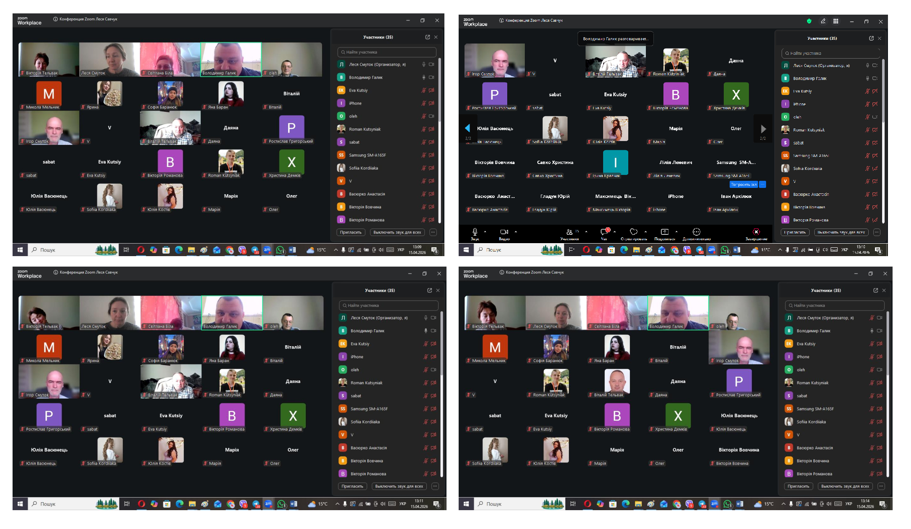Open Чат with the red notification badge
The height and width of the screenshot is (529, 911).
tap(604, 232)
